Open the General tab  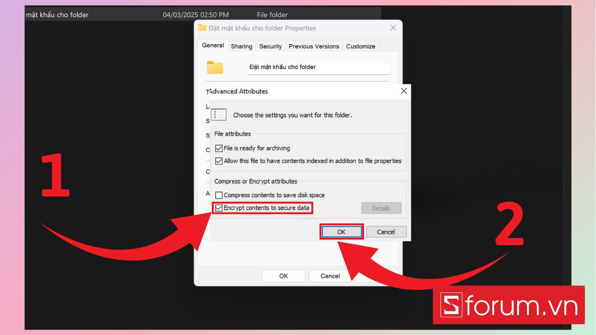[213, 45]
